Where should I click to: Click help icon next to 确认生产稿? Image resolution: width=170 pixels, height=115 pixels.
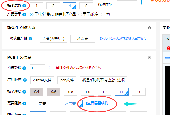30,39
